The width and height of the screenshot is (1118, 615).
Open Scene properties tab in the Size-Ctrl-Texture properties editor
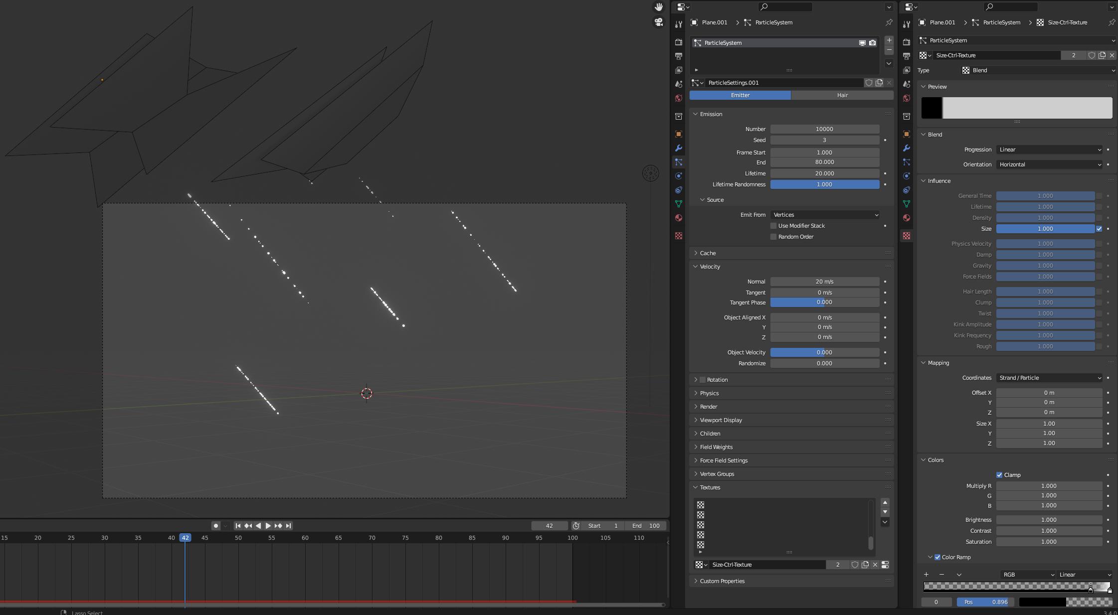point(906,84)
